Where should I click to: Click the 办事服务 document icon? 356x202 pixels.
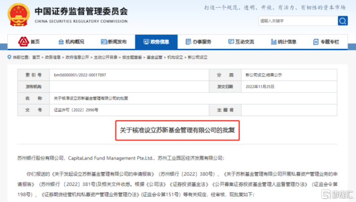click(x=189, y=42)
